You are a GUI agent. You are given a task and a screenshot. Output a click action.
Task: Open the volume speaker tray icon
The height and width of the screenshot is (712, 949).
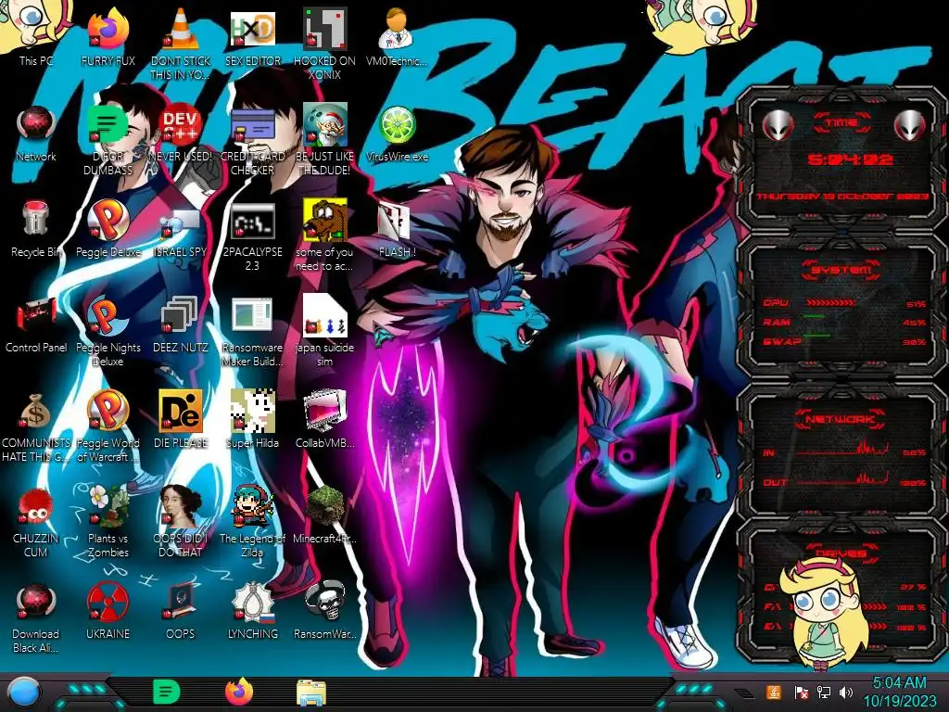(x=845, y=692)
